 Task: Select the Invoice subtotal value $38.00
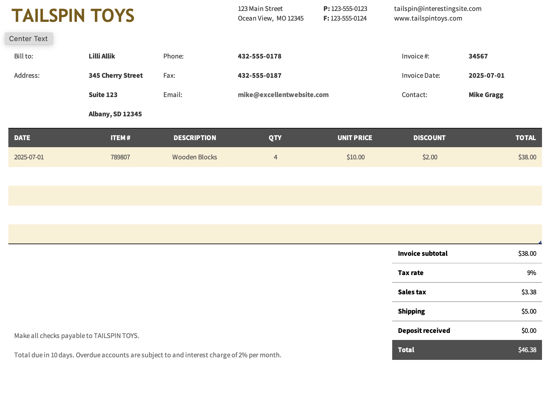click(527, 254)
